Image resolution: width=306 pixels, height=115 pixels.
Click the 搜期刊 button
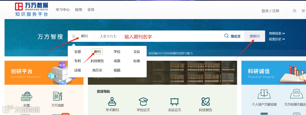click(x=254, y=36)
